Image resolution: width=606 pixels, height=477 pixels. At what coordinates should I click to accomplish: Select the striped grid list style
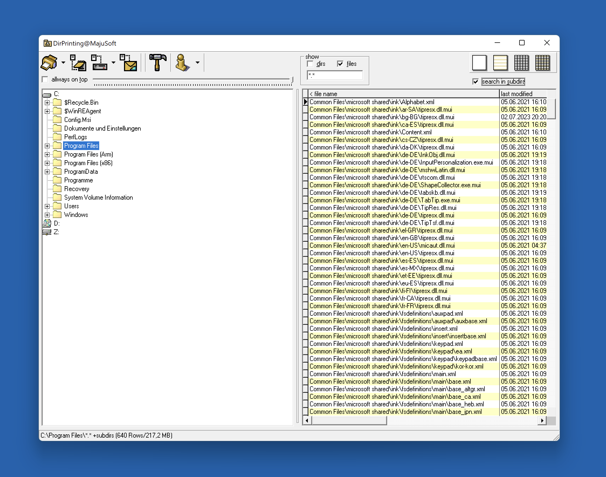pyautogui.click(x=542, y=63)
